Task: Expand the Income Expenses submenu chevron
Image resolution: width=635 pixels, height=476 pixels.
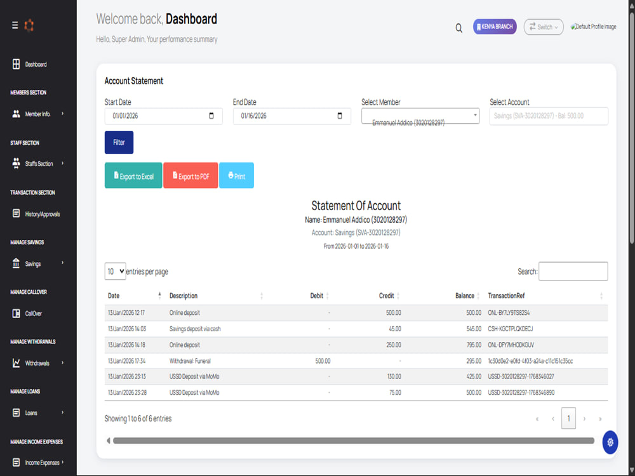Action: 62,462
